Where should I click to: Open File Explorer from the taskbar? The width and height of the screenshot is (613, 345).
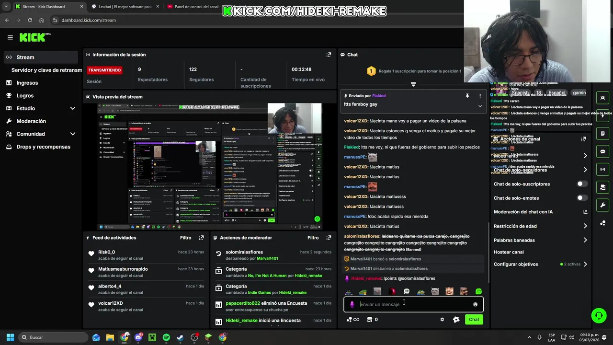110,337
